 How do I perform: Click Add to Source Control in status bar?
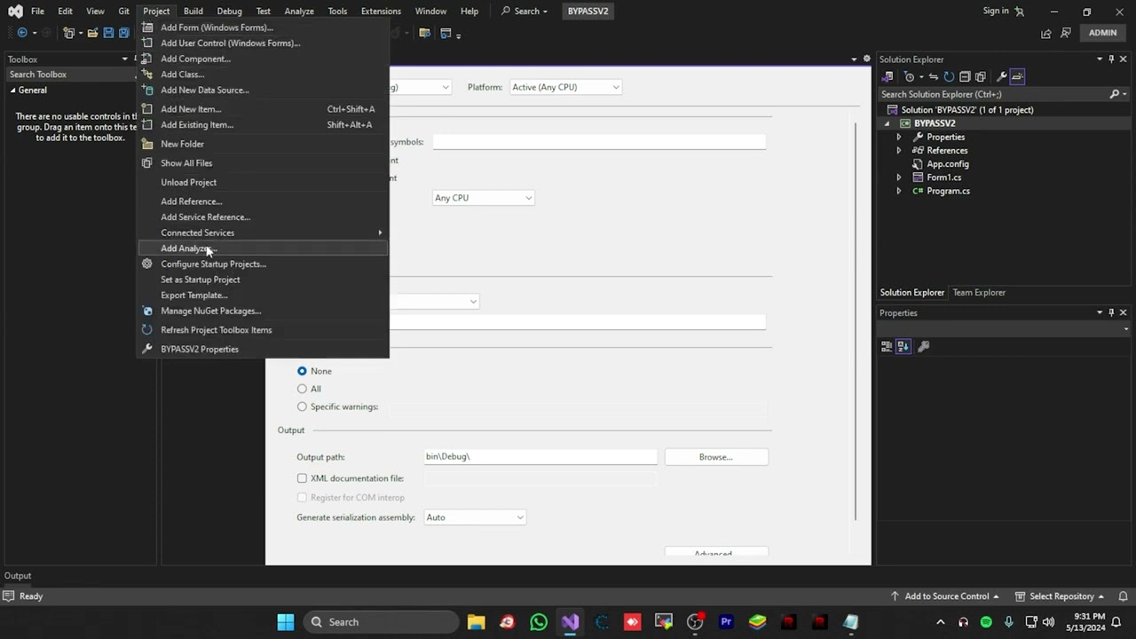click(946, 596)
